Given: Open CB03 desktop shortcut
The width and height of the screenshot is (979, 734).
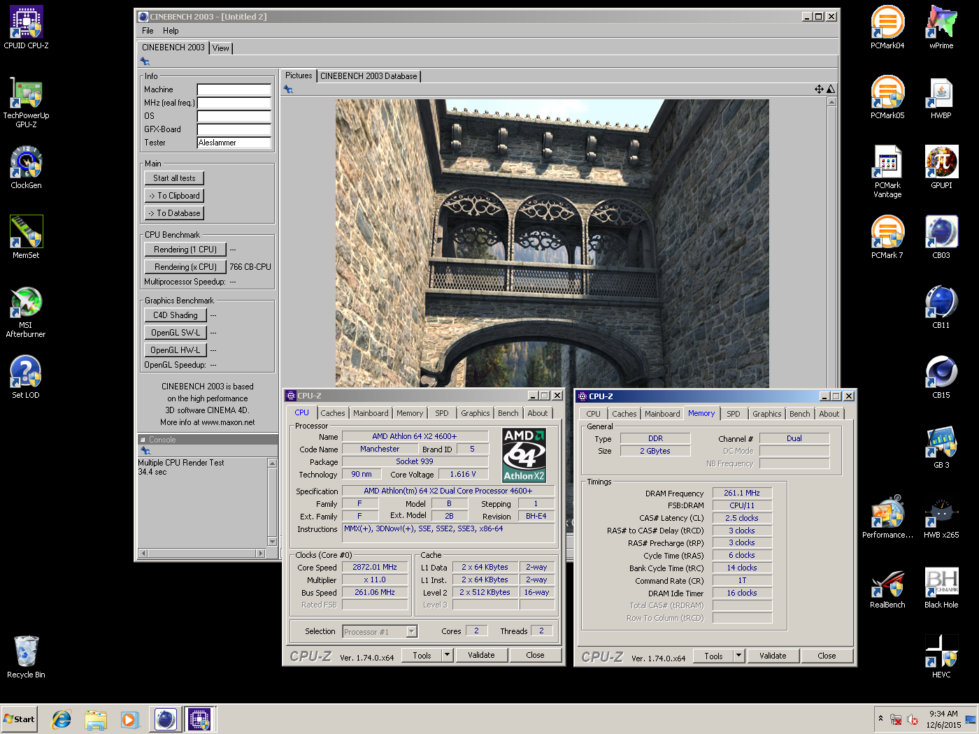Looking at the screenshot, I should [x=941, y=238].
